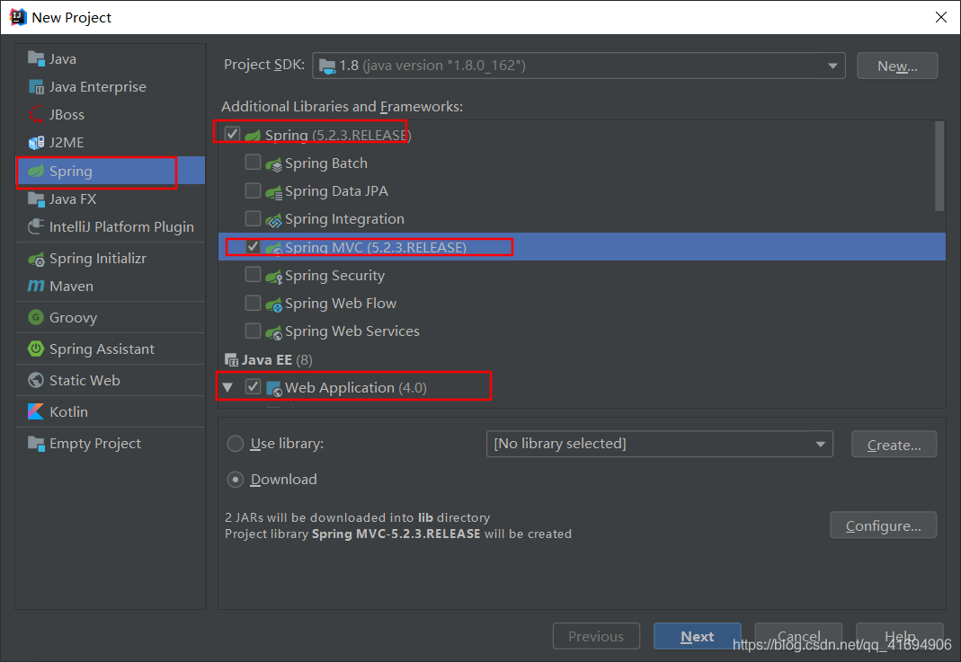Enable the Spring Web Flow checkbox

coord(253,303)
